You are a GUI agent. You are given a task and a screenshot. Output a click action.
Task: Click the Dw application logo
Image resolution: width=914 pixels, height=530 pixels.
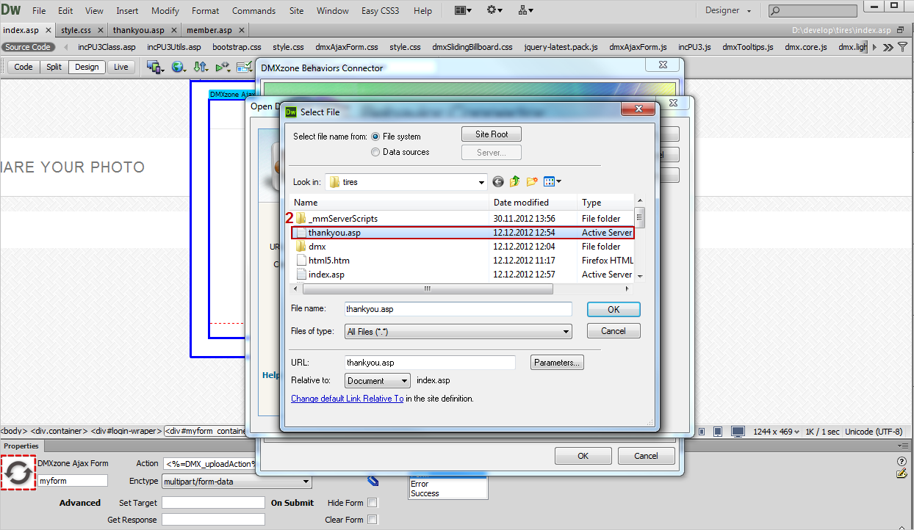11,10
